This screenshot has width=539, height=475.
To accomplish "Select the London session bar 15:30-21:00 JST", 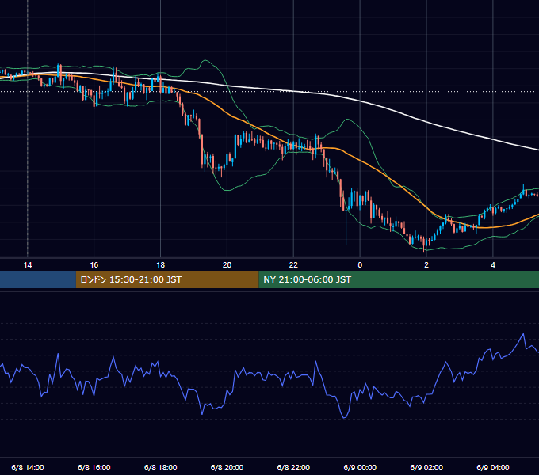I will [167, 279].
